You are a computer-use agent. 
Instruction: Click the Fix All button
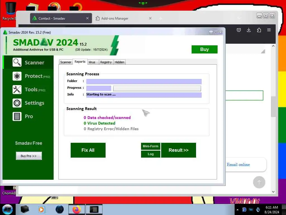point(88,150)
